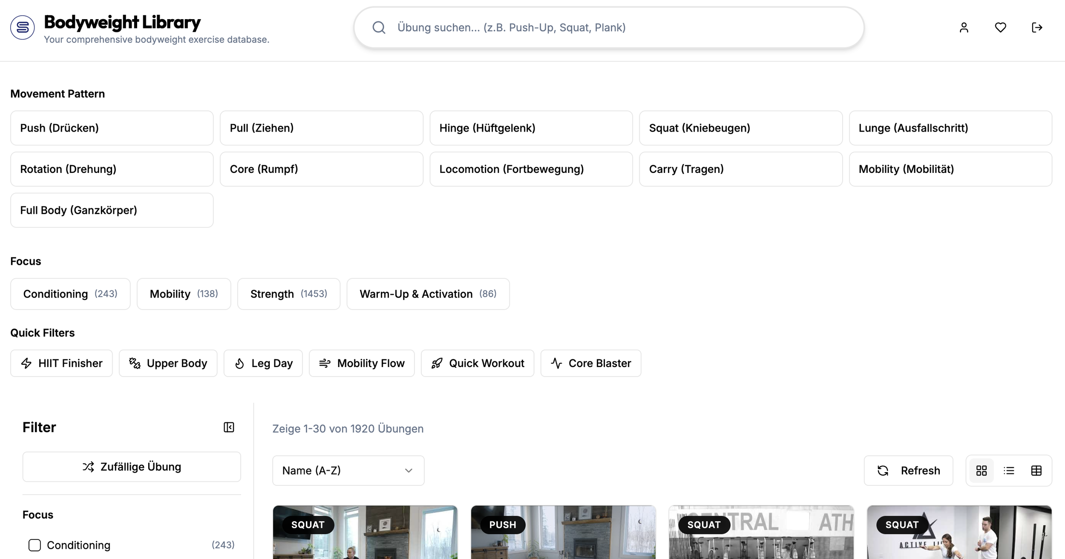
Task: Open the Name (A-Z) sort dropdown
Action: click(348, 470)
